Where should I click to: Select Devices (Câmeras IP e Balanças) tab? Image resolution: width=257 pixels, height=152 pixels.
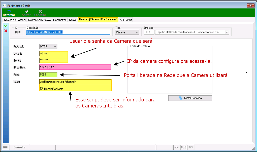pos(98,19)
